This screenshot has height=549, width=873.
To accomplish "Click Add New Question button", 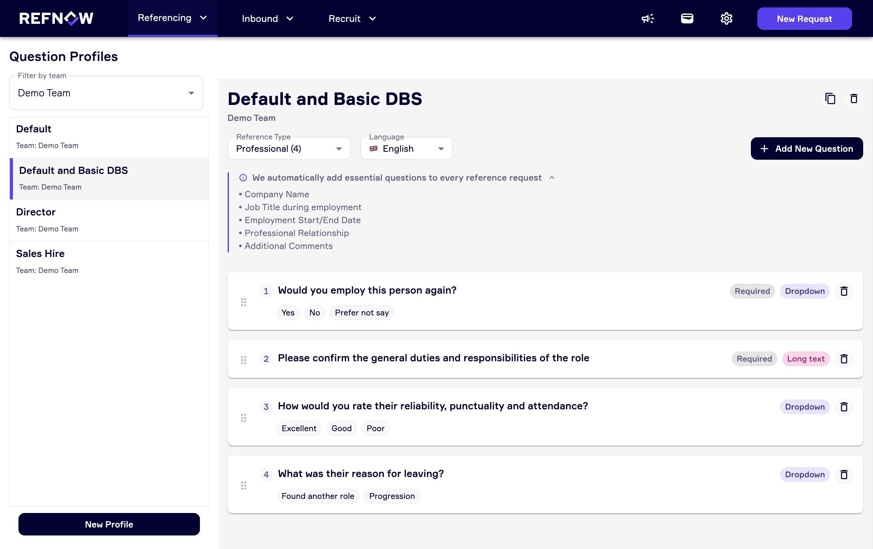I will [806, 149].
